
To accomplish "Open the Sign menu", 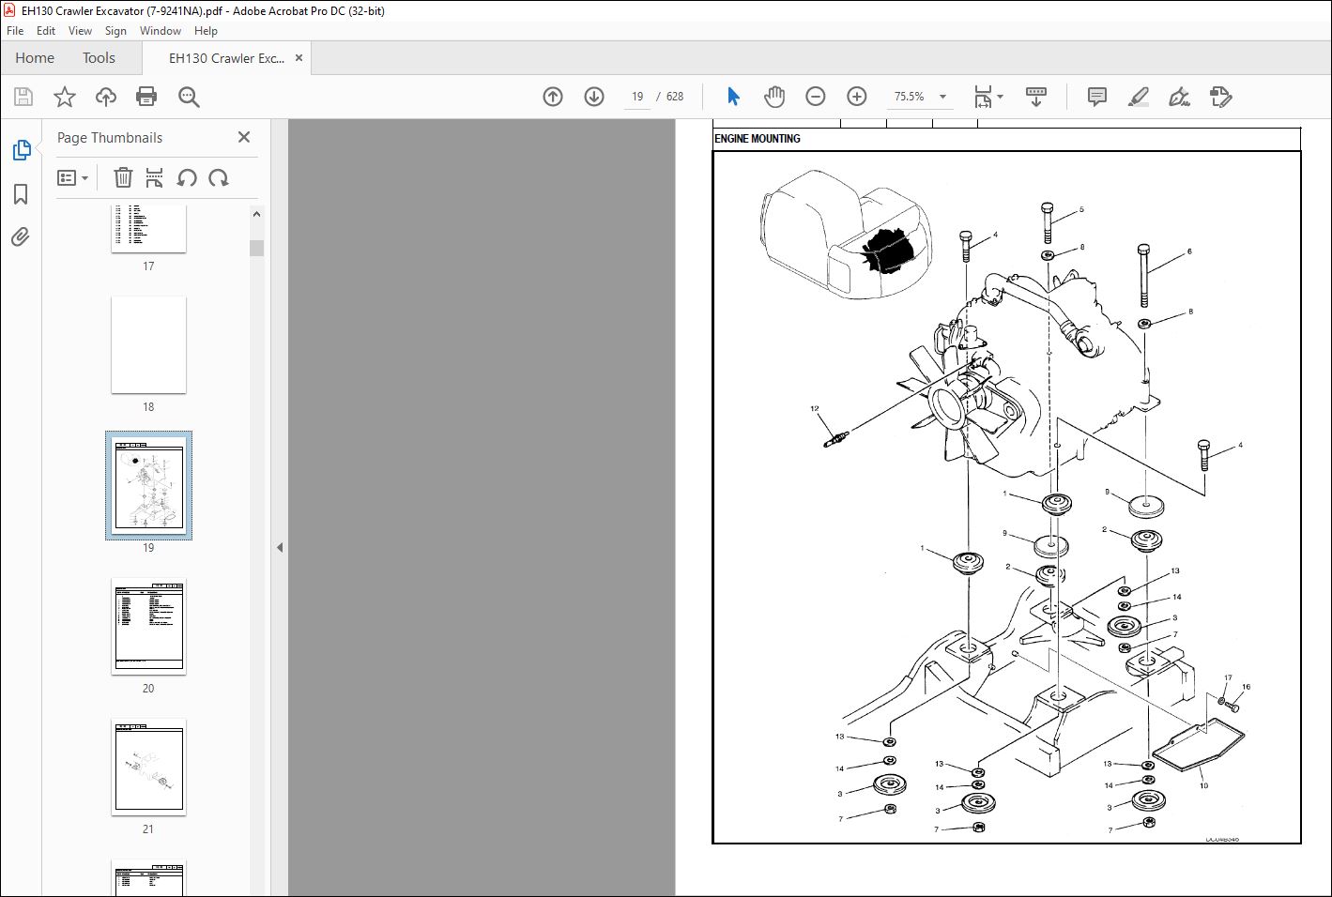I will pyautogui.click(x=115, y=31).
